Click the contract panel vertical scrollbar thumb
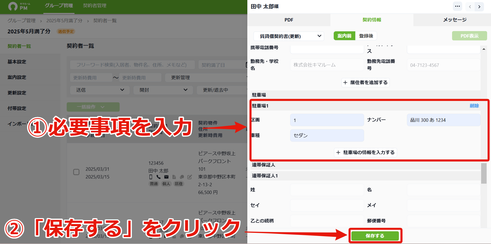The image size is (491, 244). [x=484, y=173]
